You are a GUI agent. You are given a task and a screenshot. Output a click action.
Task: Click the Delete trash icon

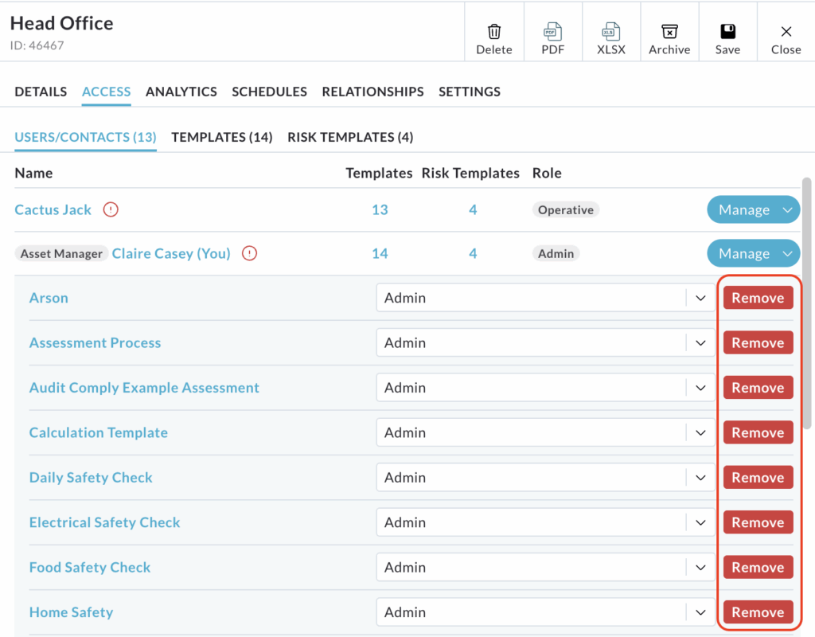coord(494,32)
